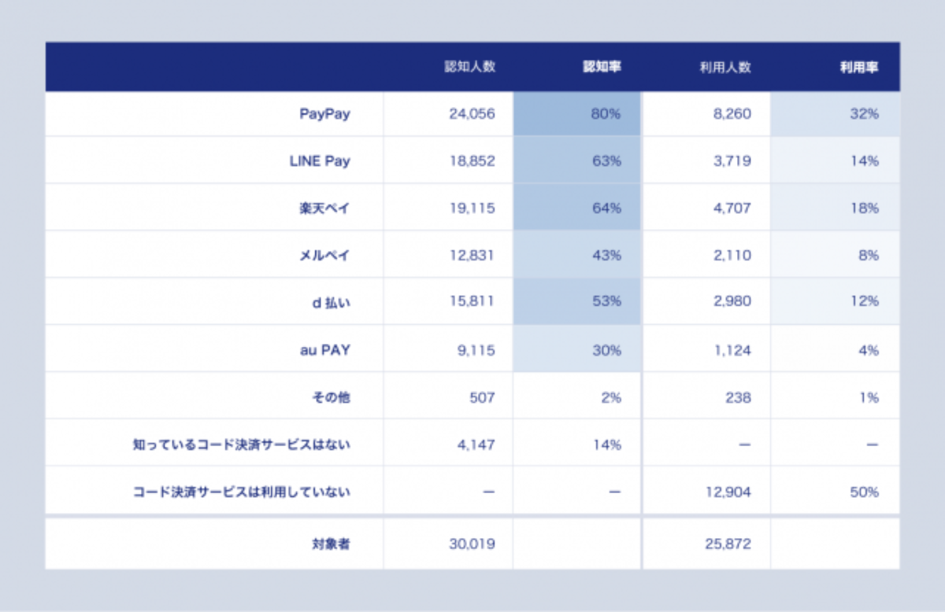The width and height of the screenshot is (945, 612).
Task: Click the value 15,811 for d 払い
Action: click(472, 303)
